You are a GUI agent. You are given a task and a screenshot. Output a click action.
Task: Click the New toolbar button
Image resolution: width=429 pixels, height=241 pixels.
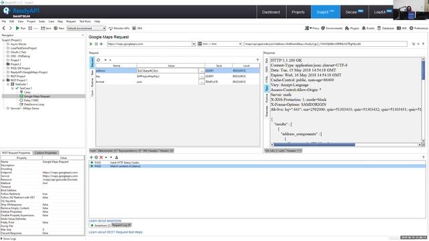click(59, 28)
